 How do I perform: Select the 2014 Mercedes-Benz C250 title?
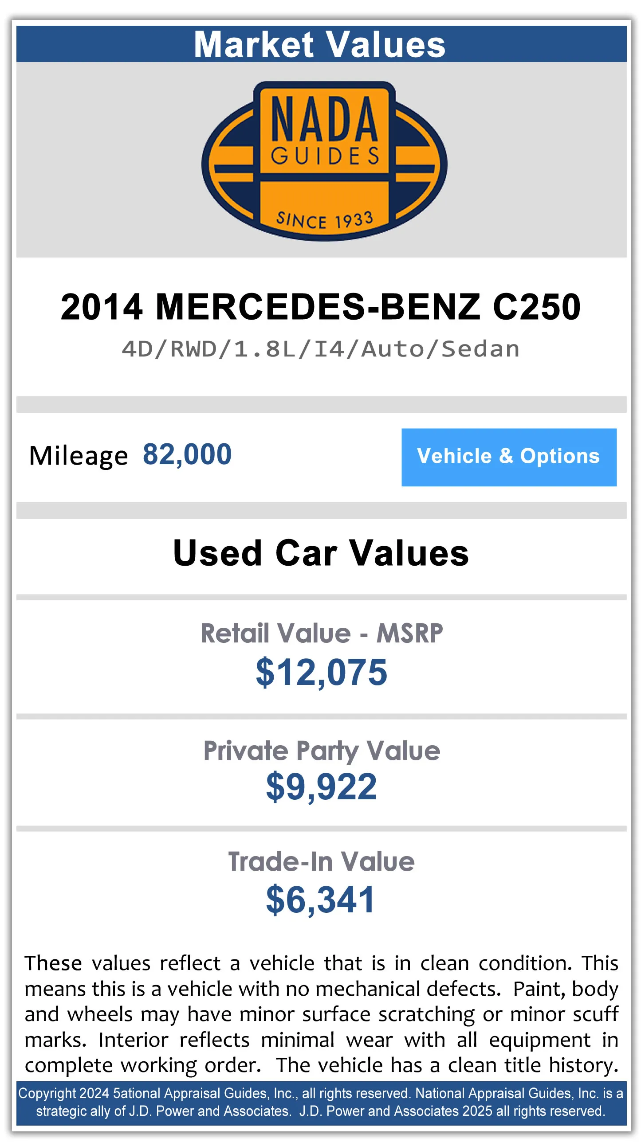tap(320, 306)
